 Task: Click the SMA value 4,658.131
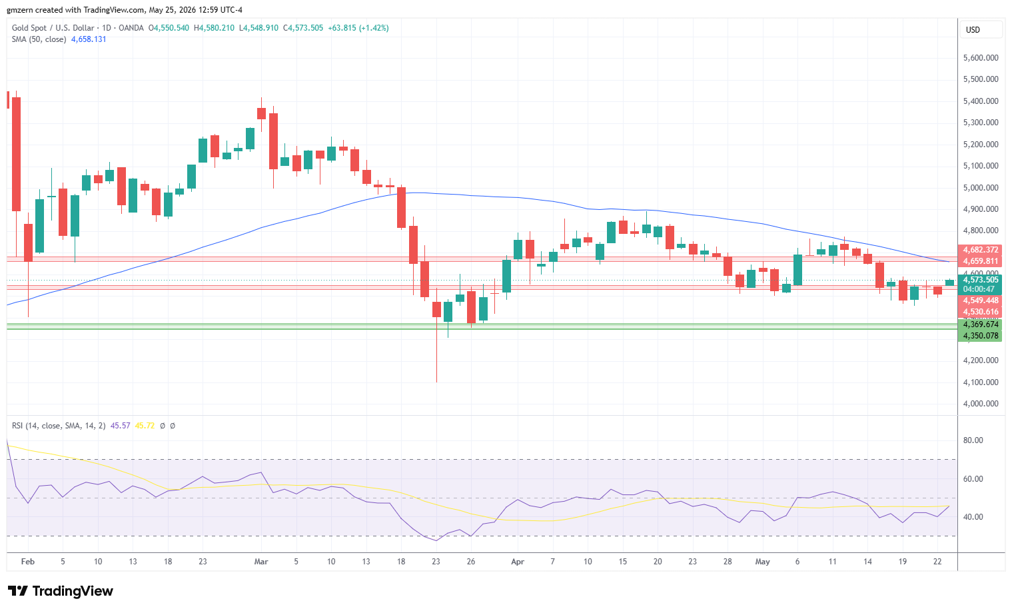89,39
